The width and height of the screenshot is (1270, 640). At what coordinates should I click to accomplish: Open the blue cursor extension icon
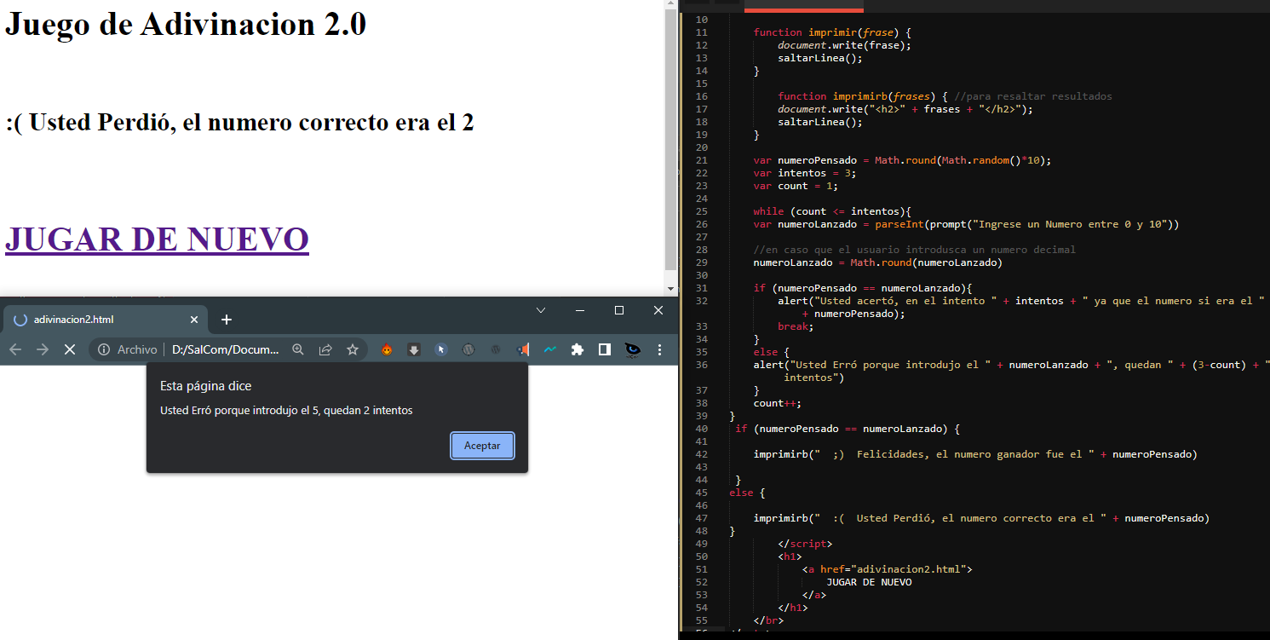441,349
